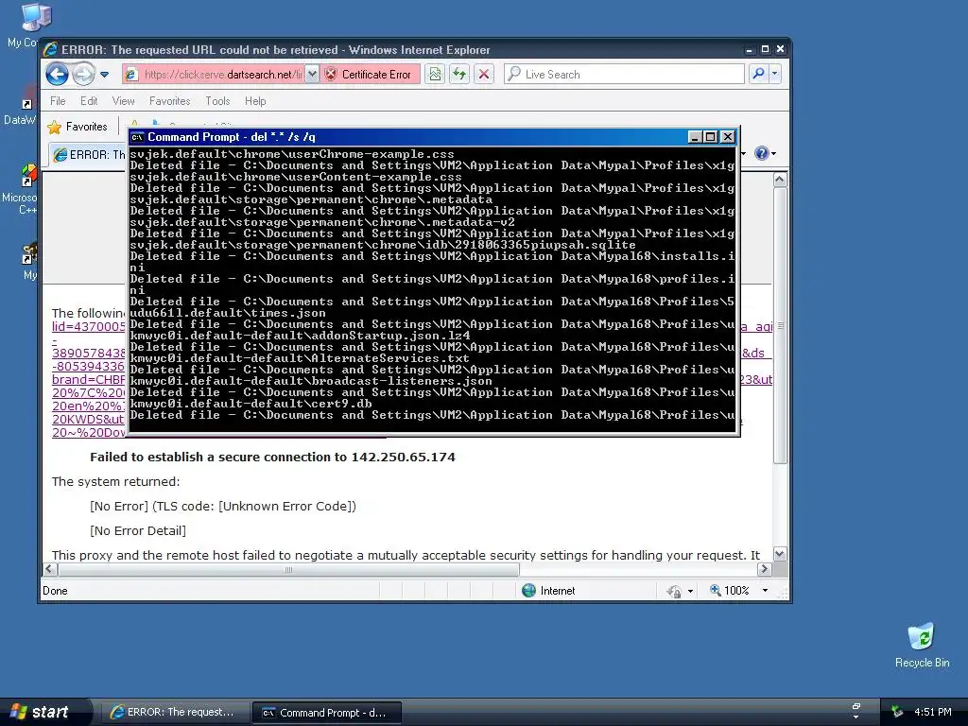The image size is (968, 726).
Task: Click the 20KWDS&ut link line
Action: coord(88,419)
